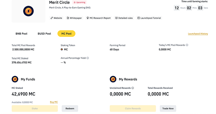
Task: Click info icon next to Today's MC Pool Rewards
Action: pos(187,45)
